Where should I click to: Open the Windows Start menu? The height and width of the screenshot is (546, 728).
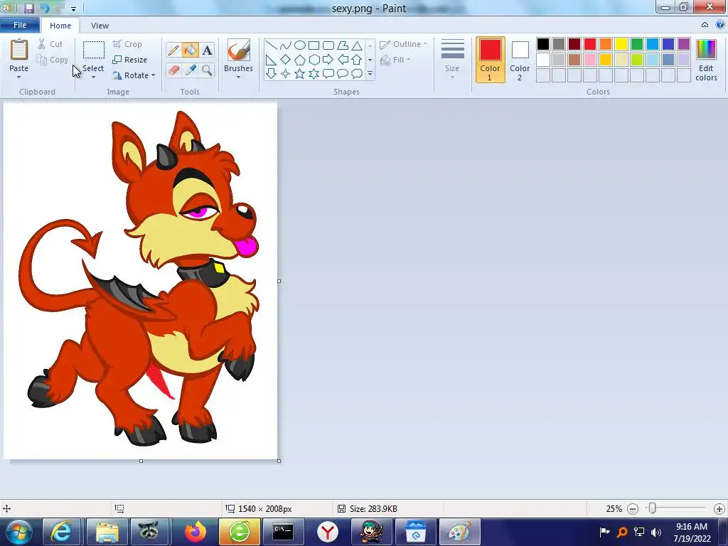[x=19, y=532]
